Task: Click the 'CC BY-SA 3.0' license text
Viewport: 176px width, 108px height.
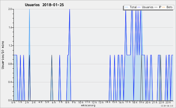Action: coord(167,106)
